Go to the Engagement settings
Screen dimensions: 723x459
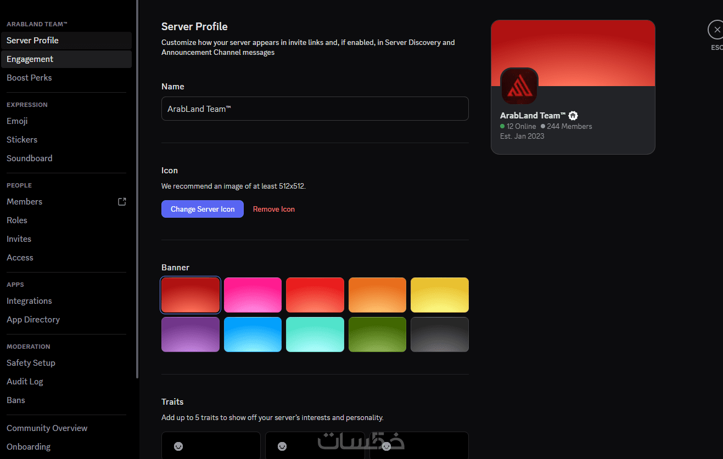tap(66, 59)
